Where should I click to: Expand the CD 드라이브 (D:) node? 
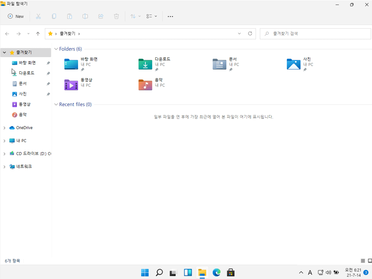click(x=4, y=154)
